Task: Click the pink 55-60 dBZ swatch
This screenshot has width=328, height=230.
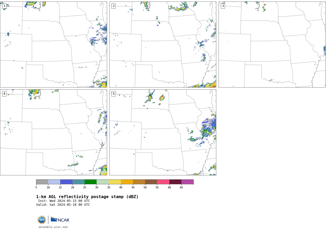Action: coord(163,182)
